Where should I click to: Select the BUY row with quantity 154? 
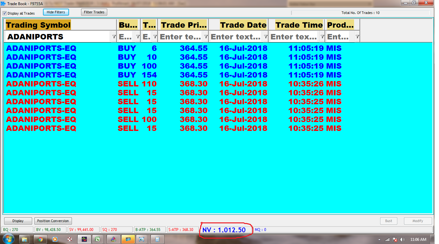[x=218, y=75]
